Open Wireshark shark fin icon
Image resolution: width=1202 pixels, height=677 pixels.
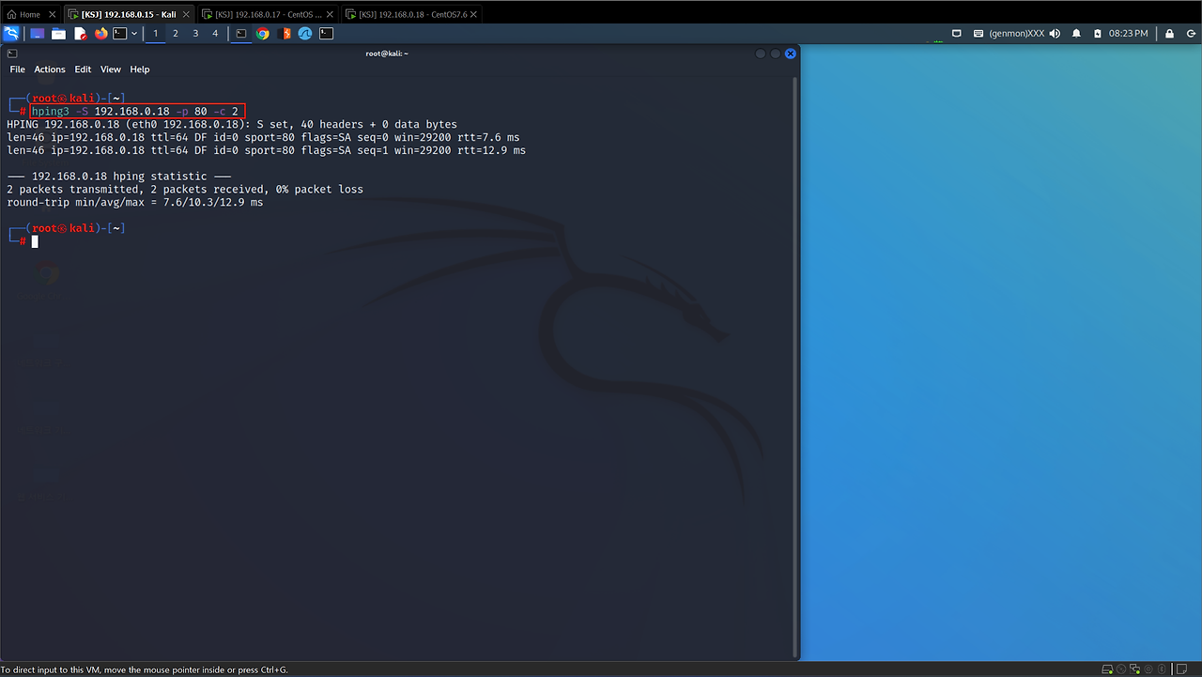[x=305, y=34]
